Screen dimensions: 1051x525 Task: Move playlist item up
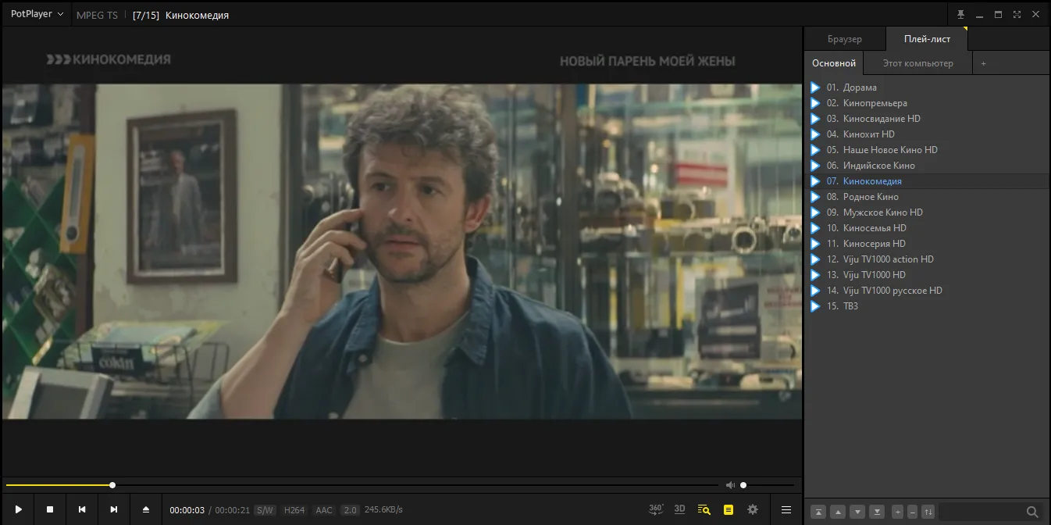click(838, 512)
